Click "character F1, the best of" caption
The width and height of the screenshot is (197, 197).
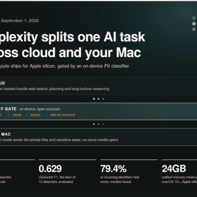(x=57, y=177)
